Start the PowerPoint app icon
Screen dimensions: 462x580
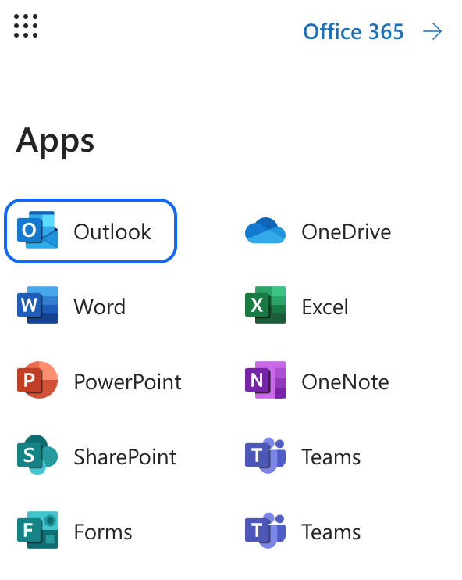coord(37,380)
